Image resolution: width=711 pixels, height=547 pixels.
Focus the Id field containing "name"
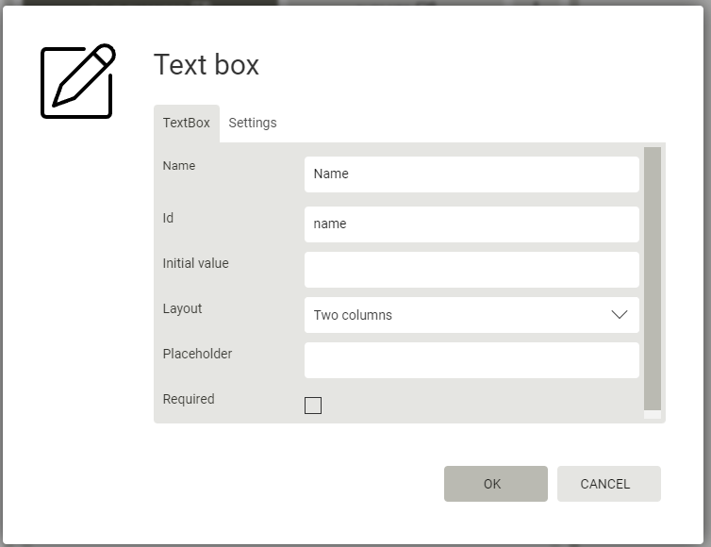pyautogui.click(x=471, y=224)
